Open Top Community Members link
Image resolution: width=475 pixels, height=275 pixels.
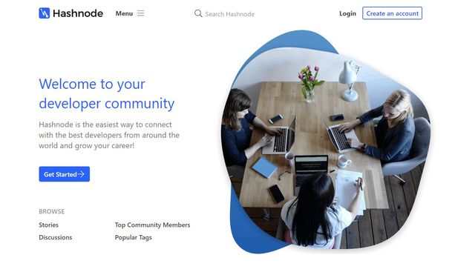tap(152, 225)
